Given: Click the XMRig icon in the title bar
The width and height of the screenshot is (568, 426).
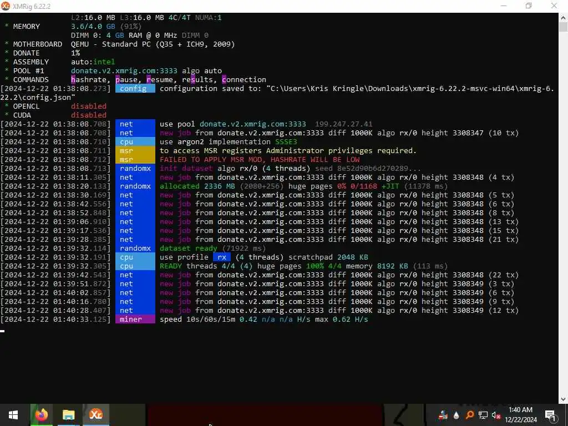Looking at the screenshot, I should click(5, 6).
